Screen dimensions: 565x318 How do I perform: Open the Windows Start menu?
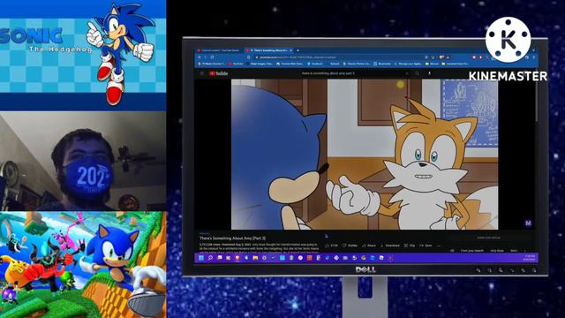[201, 258]
